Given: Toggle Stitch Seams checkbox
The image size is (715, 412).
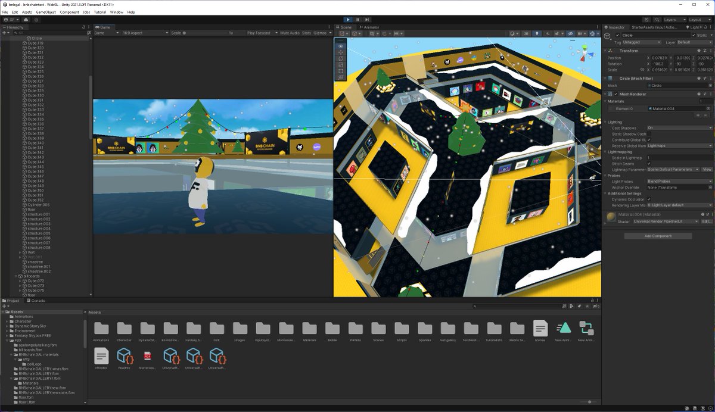Looking at the screenshot, I should [x=649, y=163].
